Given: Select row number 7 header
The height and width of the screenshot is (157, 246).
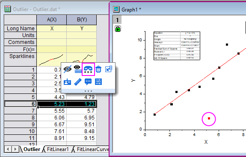Looking at the screenshot, I should click(21, 111).
